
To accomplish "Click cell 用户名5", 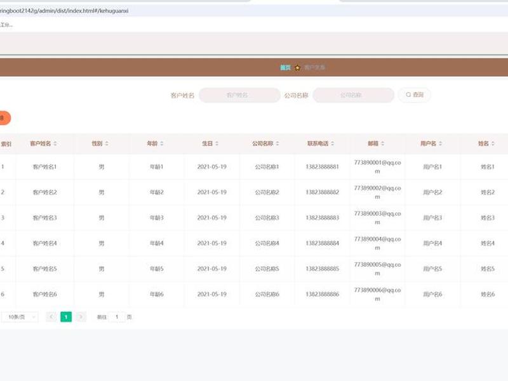I will (x=432, y=269).
